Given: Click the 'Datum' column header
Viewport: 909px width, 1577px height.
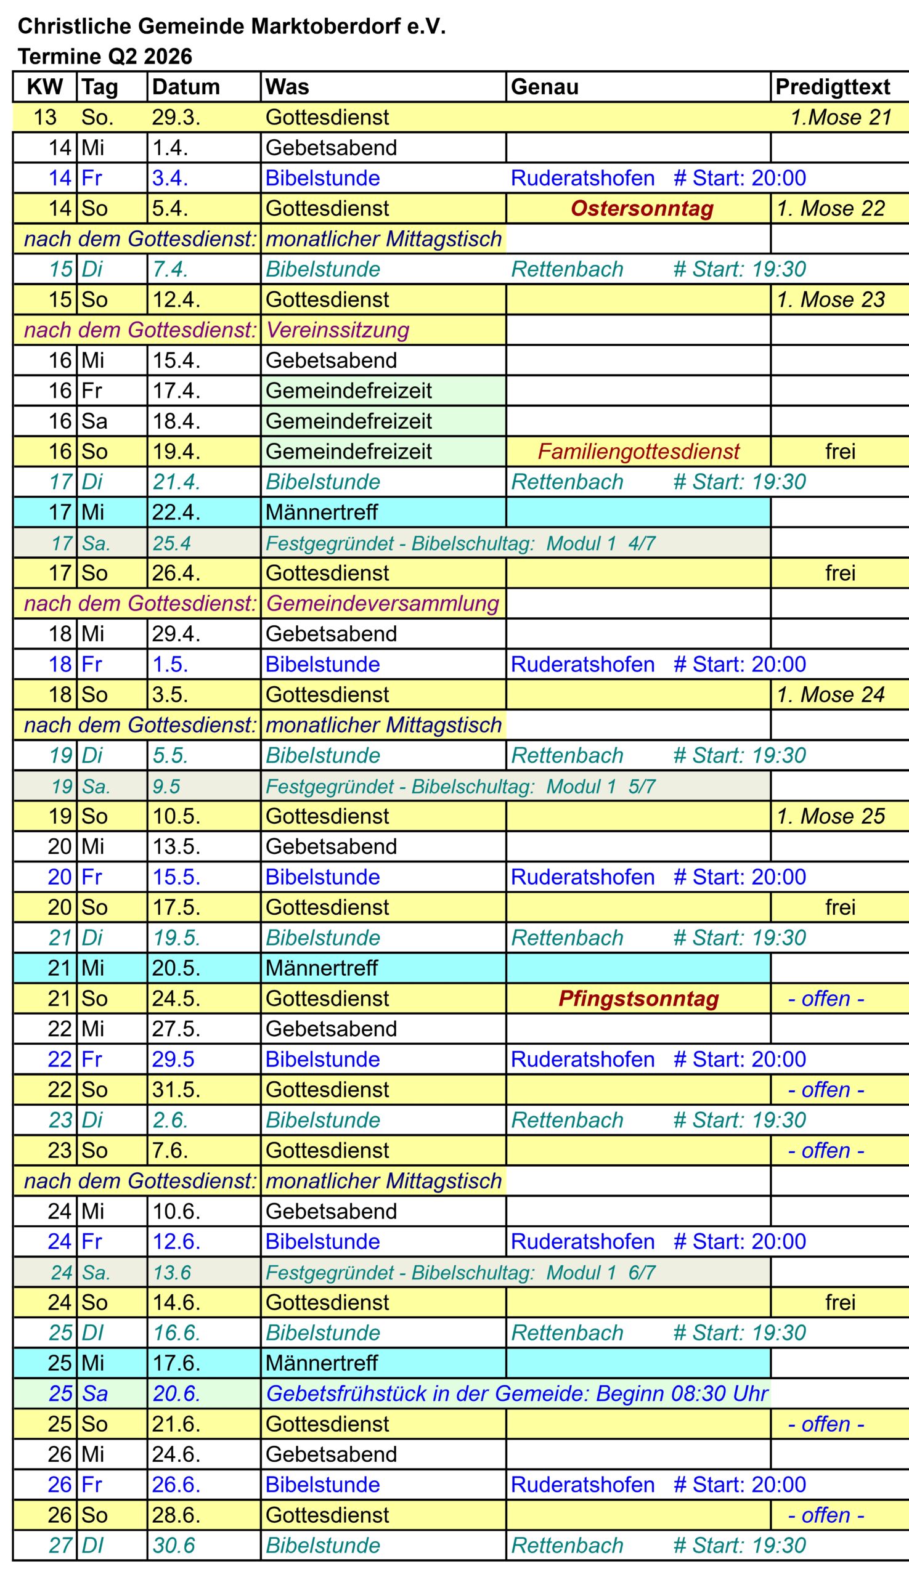Looking at the screenshot, I should (x=186, y=87).
